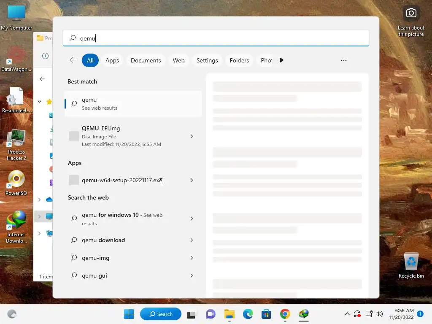Launch PowerISO desktop shortcut
Image resolution: width=432 pixels, height=324 pixels.
pos(16,183)
